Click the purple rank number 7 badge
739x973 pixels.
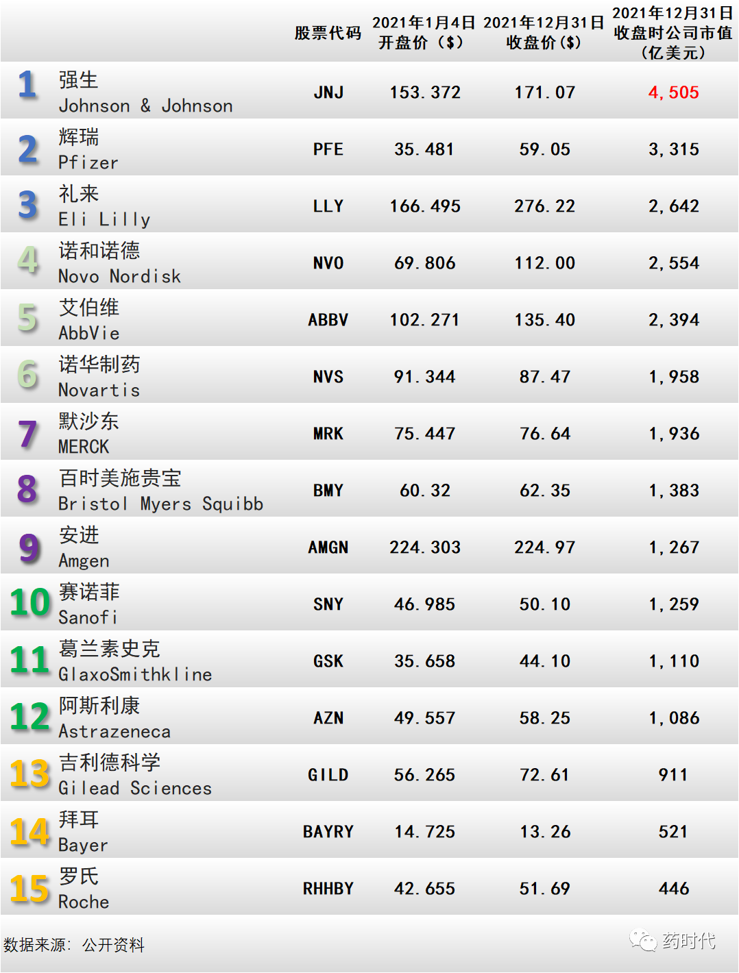point(27,434)
